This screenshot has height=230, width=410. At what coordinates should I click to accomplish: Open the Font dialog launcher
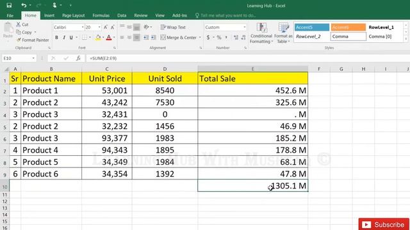(x=115, y=48)
